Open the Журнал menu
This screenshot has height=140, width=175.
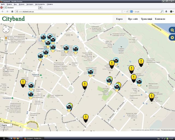21,4
